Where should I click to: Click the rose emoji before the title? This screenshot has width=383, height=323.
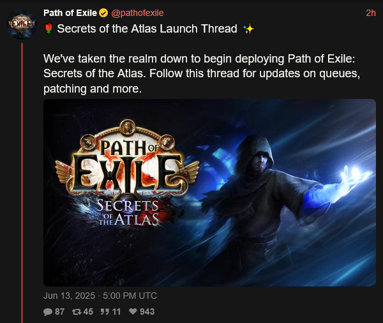pyautogui.click(x=49, y=29)
